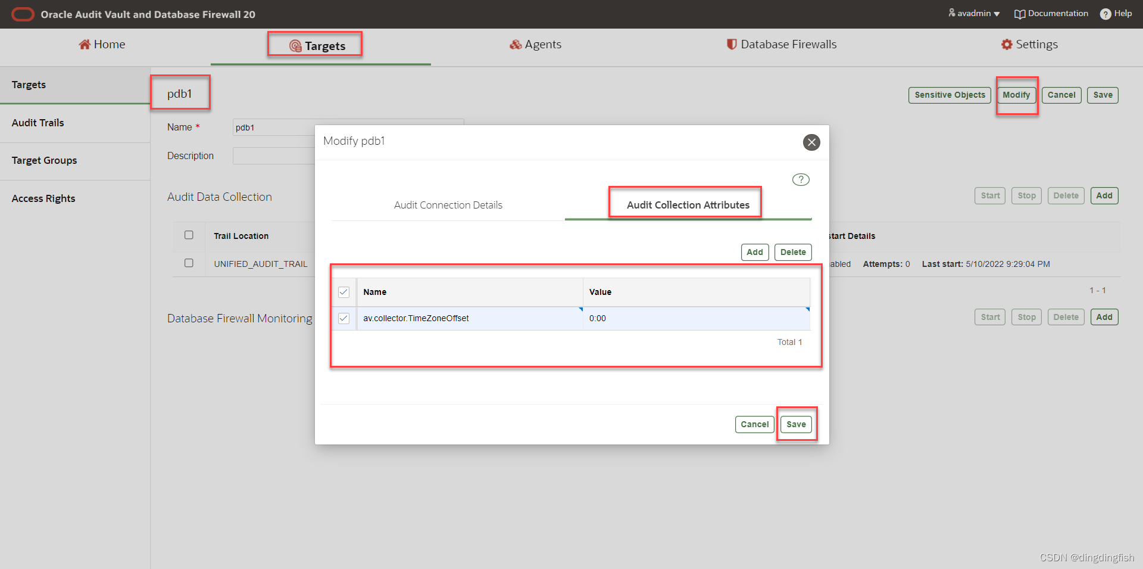The image size is (1143, 569).
Task: Switch to Audit Connection Details tab
Action: pyautogui.click(x=448, y=205)
